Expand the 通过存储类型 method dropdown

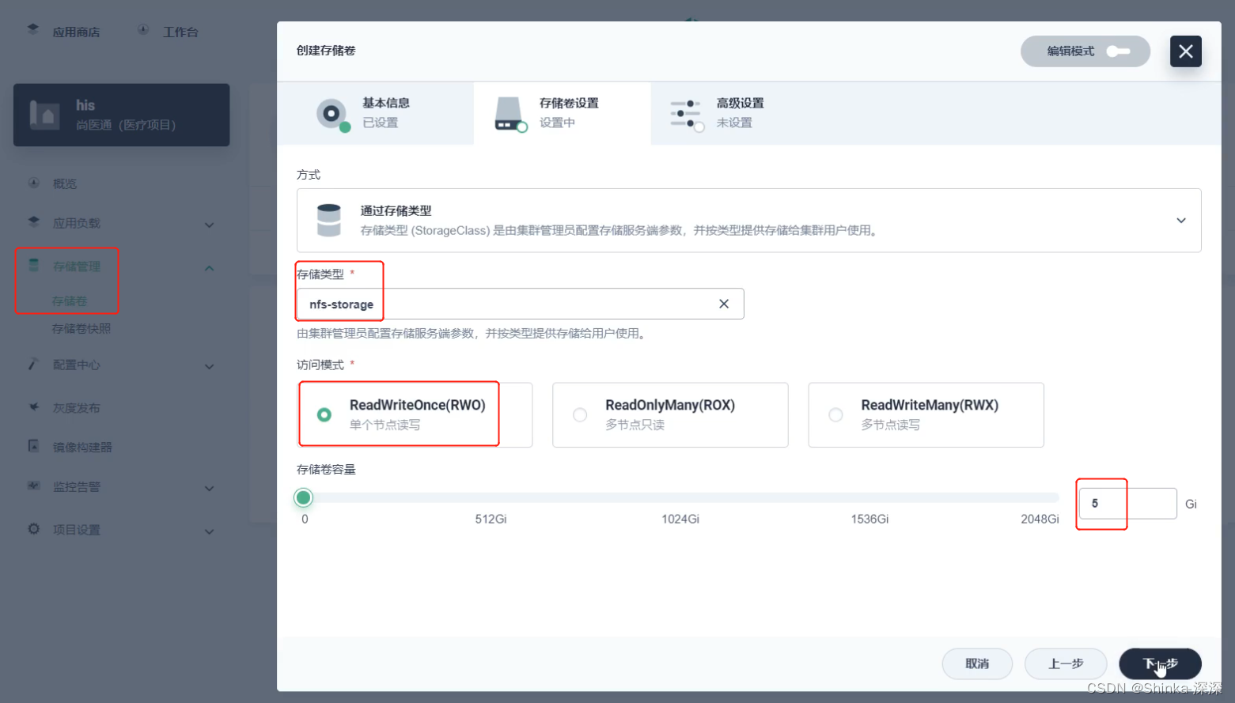(x=1180, y=221)
